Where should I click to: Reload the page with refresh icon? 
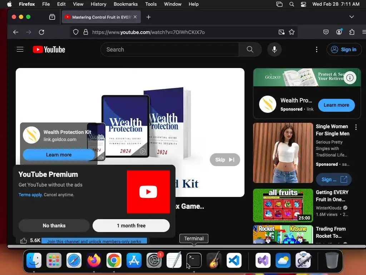(41, 32)
